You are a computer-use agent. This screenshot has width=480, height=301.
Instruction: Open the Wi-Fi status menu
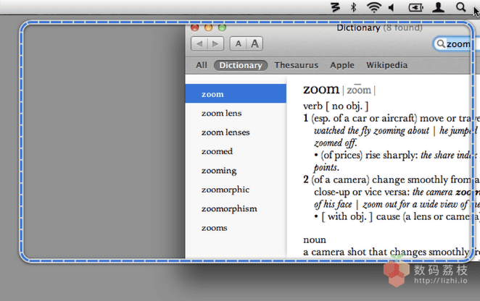pos(373,7)
